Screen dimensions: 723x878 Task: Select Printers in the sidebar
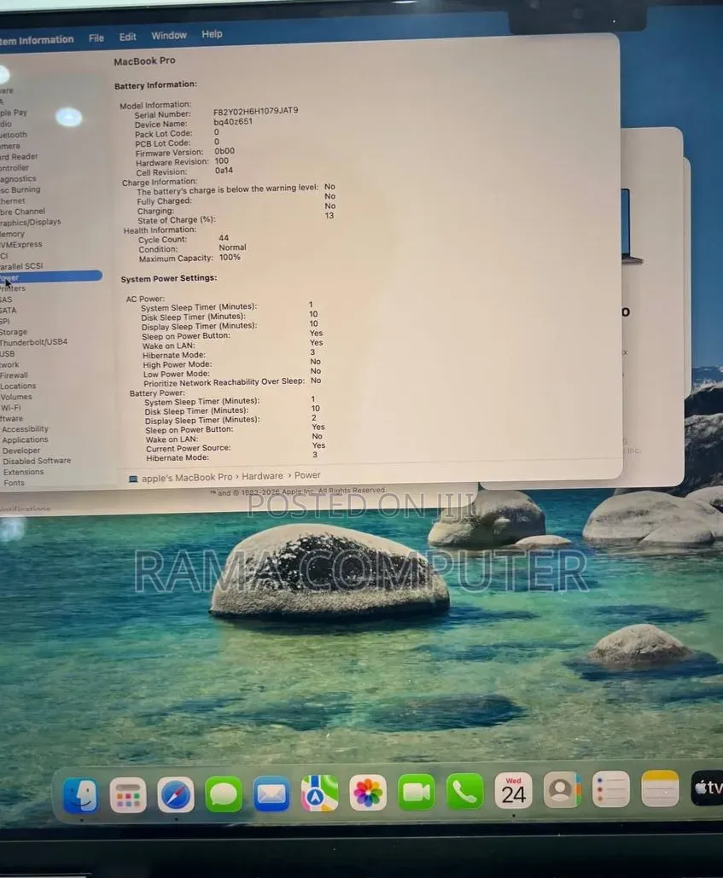(12, 288)
